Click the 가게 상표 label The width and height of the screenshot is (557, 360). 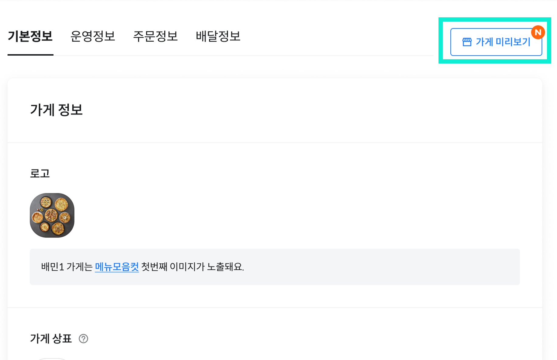point(51,338)
